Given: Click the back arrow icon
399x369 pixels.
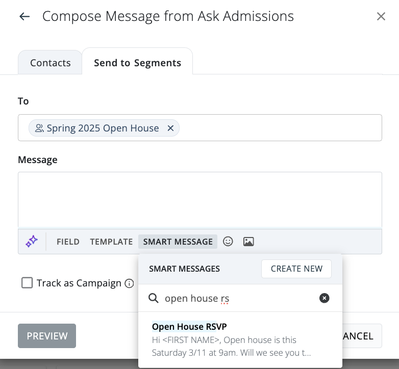Looking at the screenshot, I should (24, 17).
